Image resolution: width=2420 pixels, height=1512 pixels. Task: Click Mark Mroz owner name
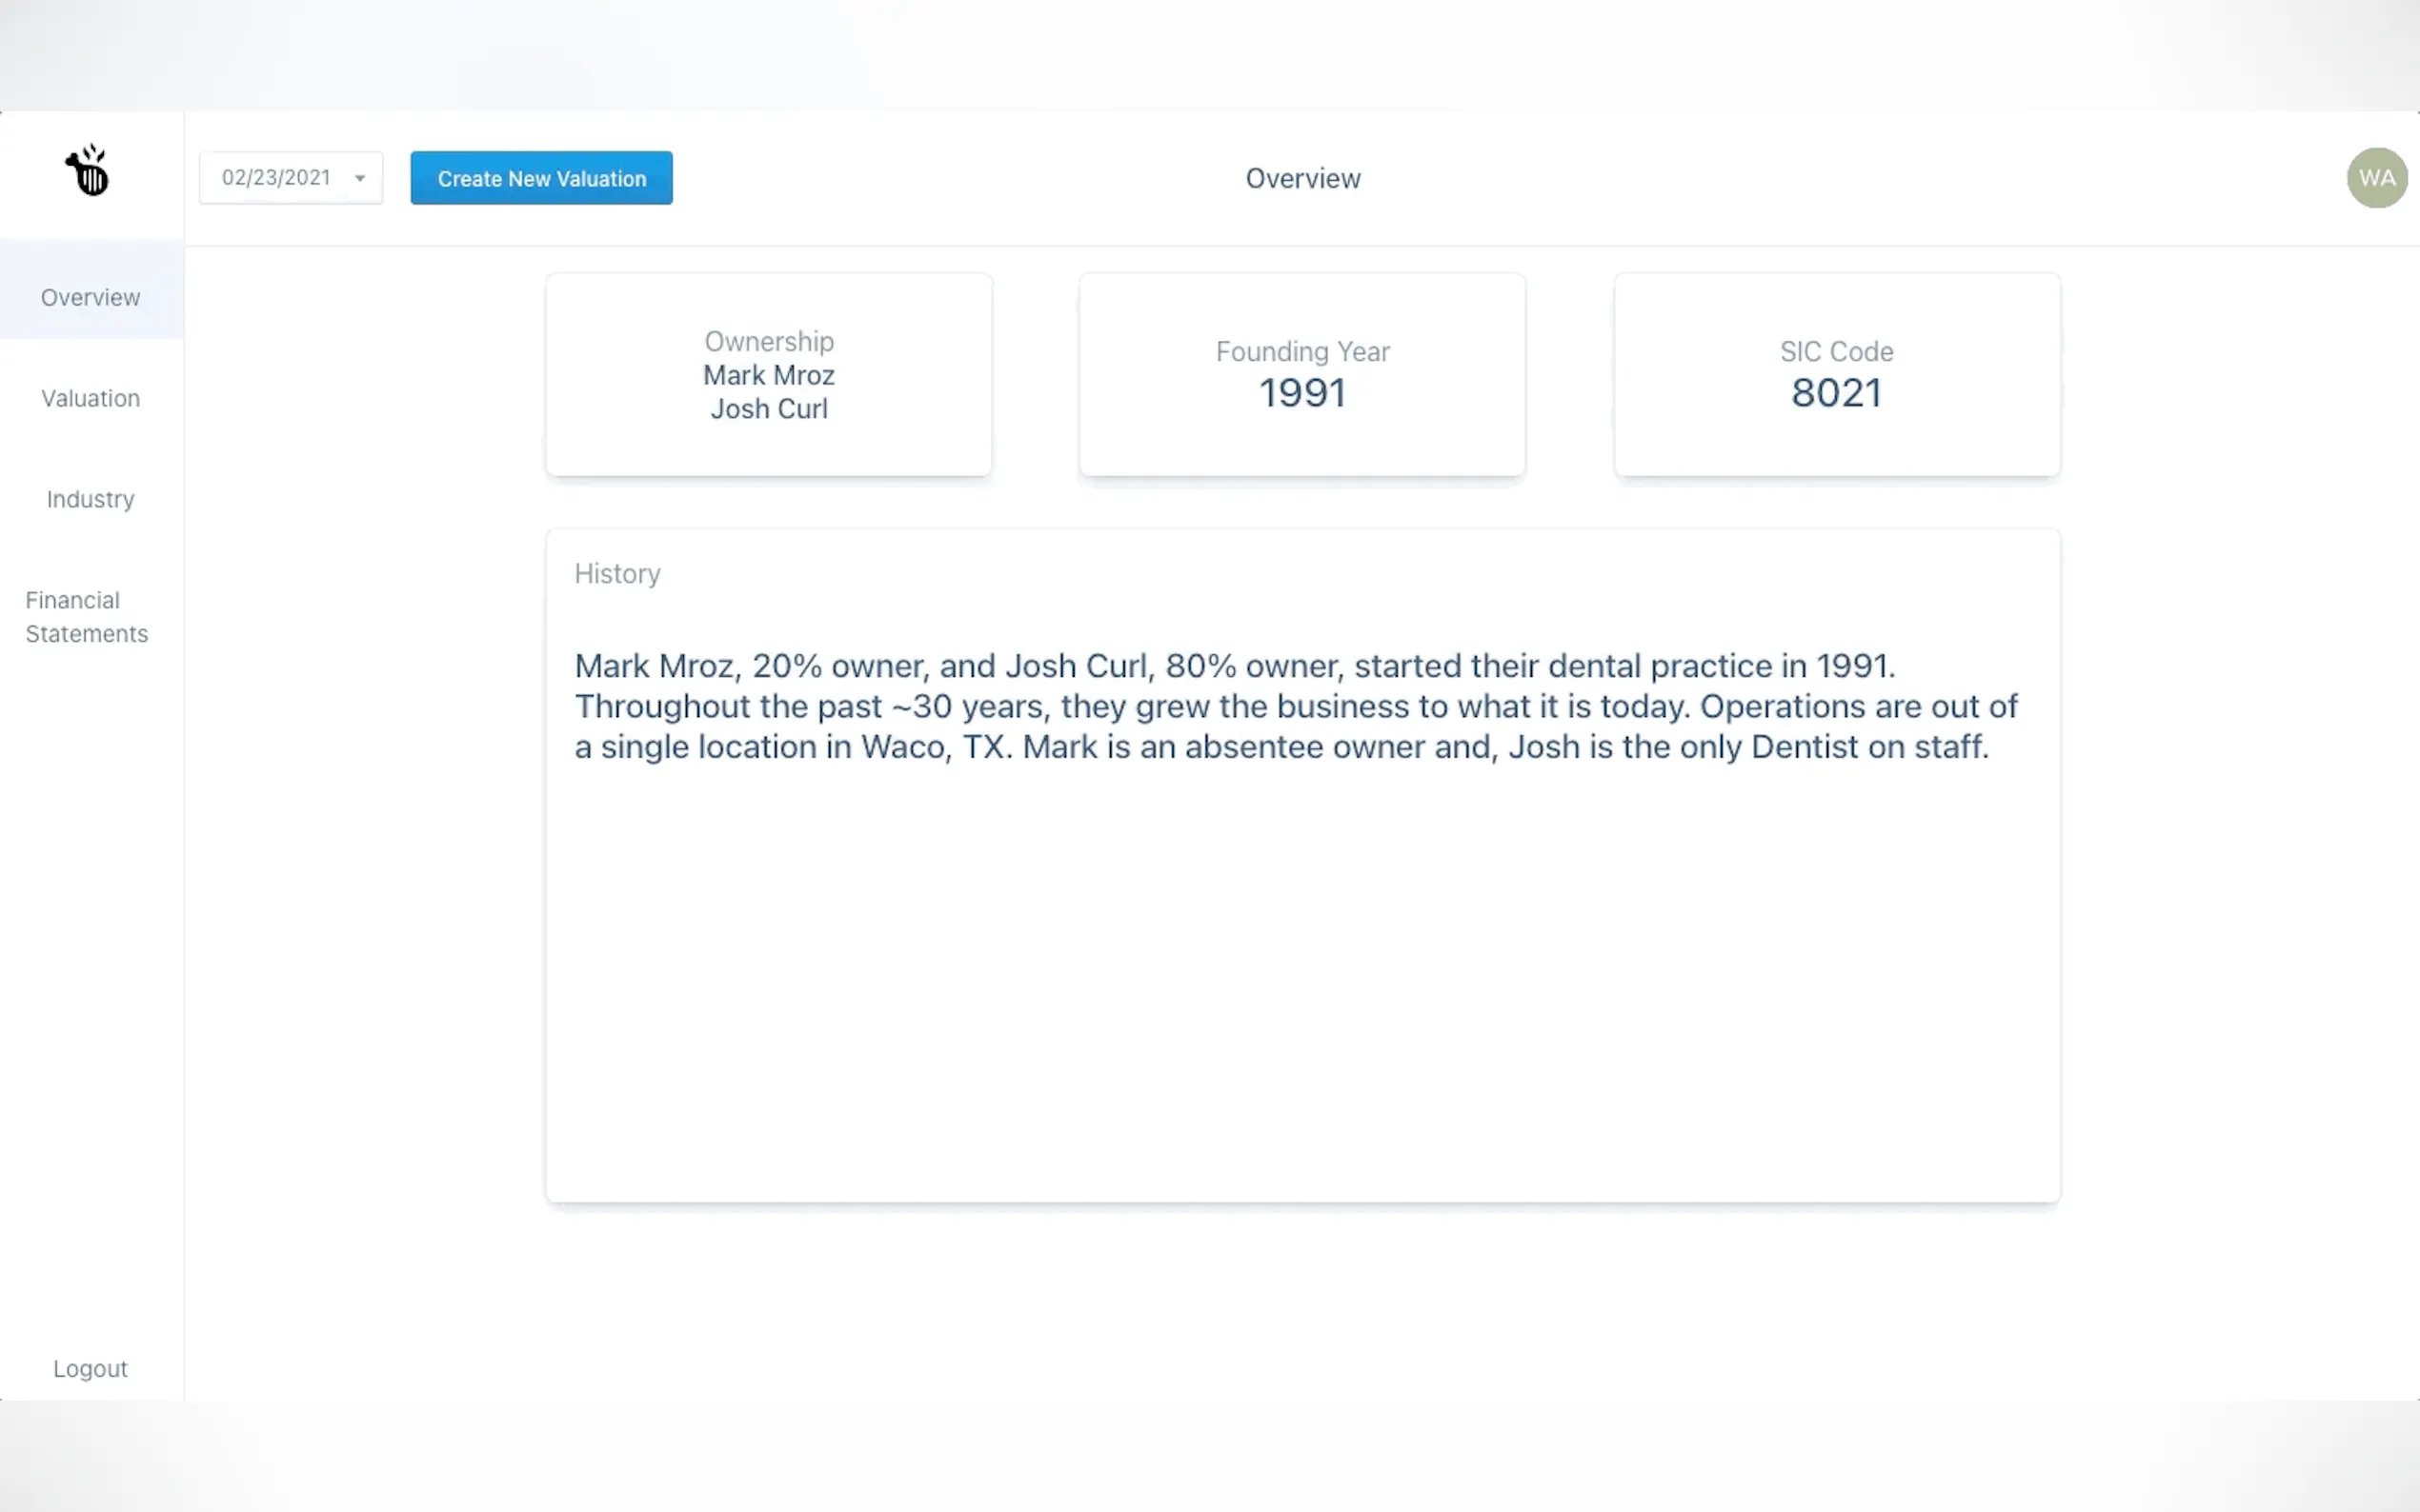pos(768,375)
